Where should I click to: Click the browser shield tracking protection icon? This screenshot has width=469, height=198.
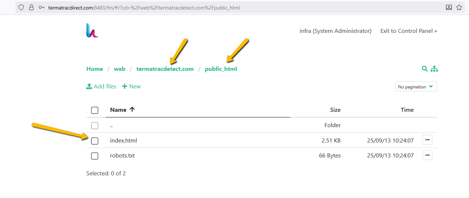[21, 7]
